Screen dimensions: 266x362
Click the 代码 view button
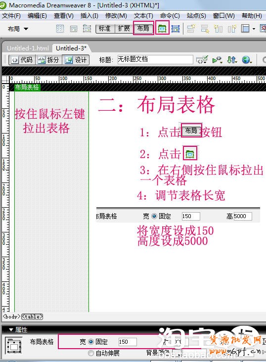(22, 60)
